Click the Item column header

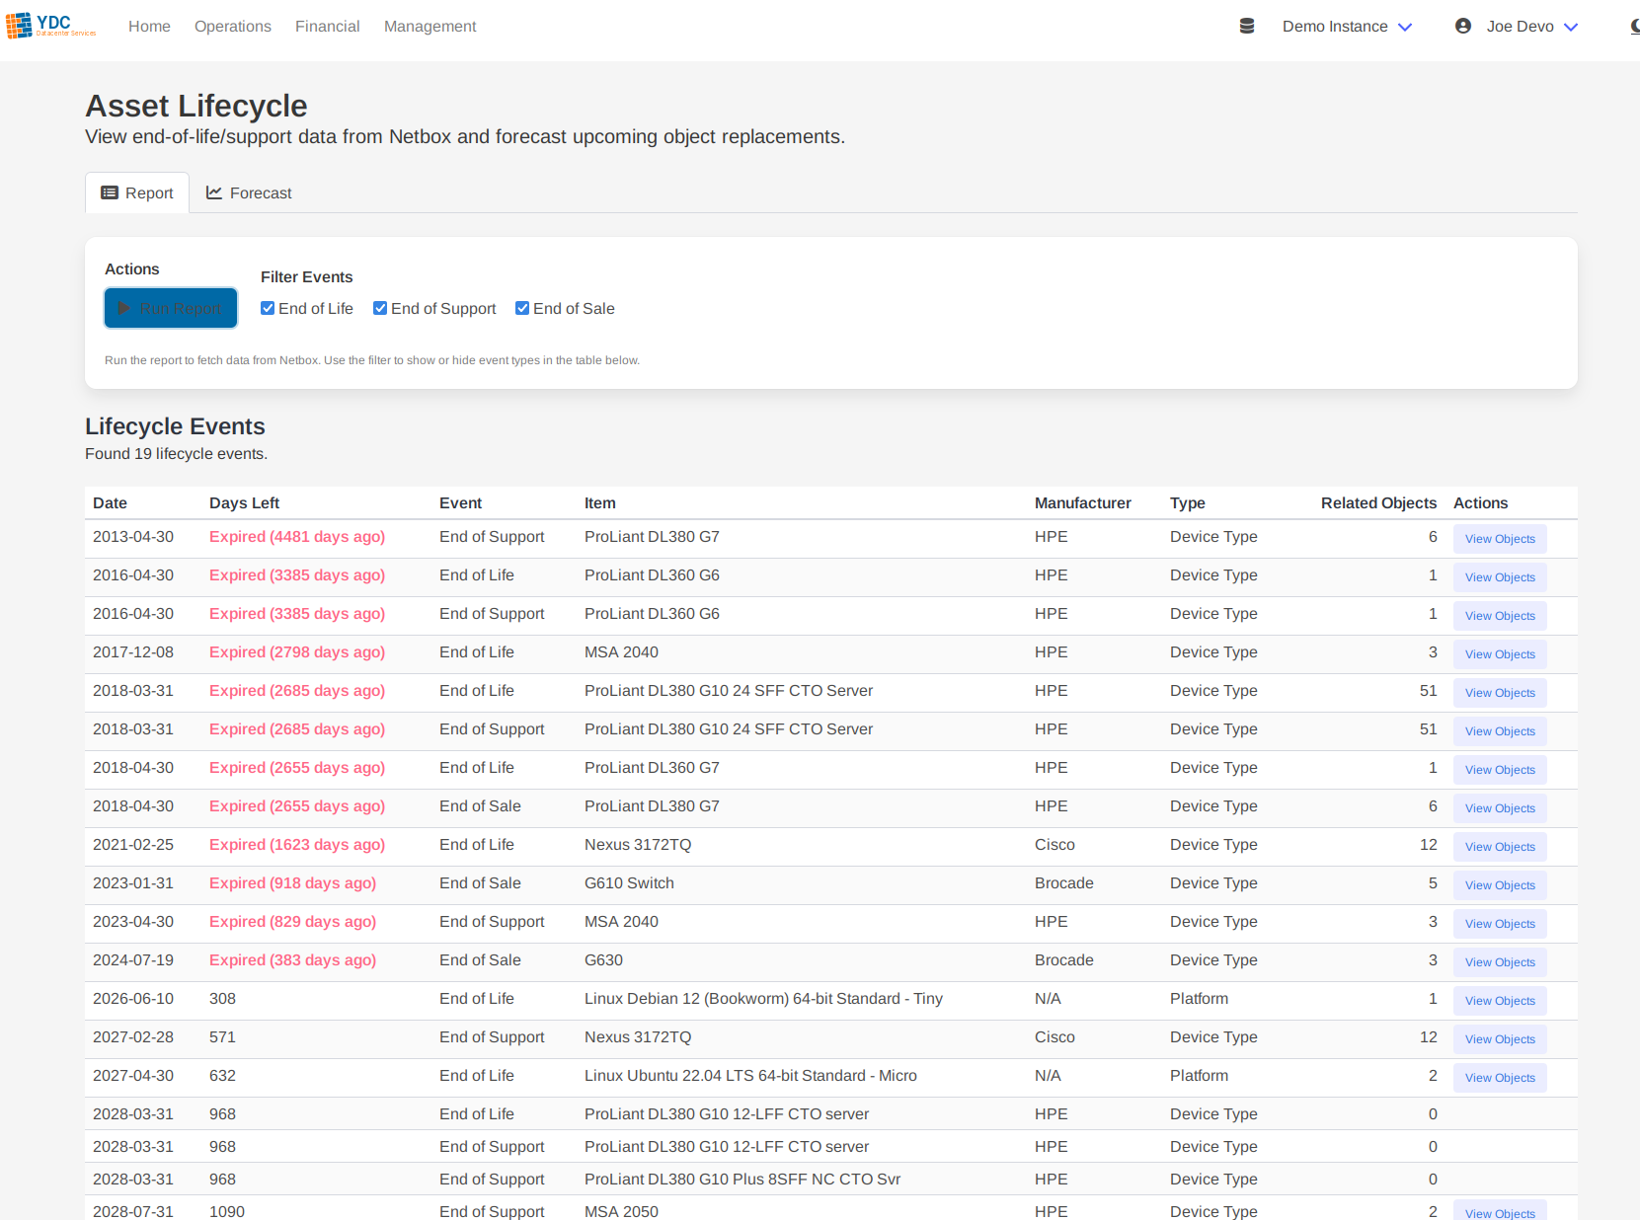point(599,503)
